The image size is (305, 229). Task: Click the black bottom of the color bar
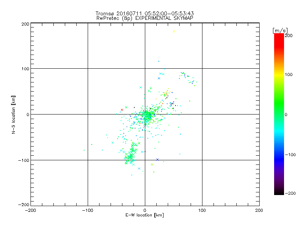click(279, 193)
